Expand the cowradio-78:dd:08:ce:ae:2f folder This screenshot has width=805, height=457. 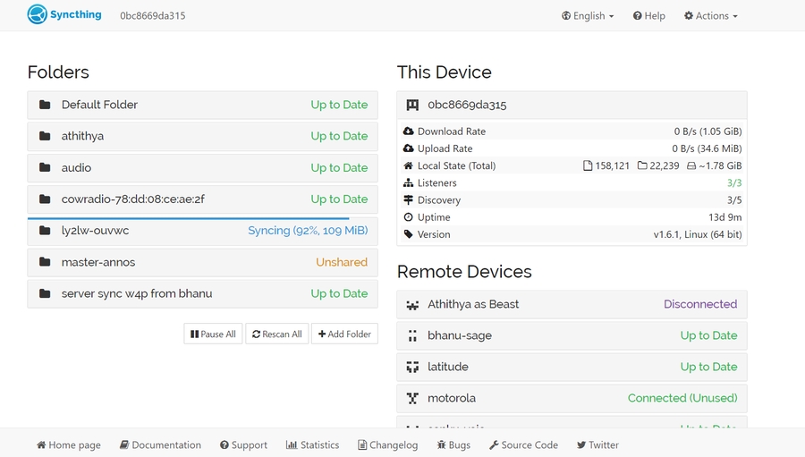tap(202, 199)
